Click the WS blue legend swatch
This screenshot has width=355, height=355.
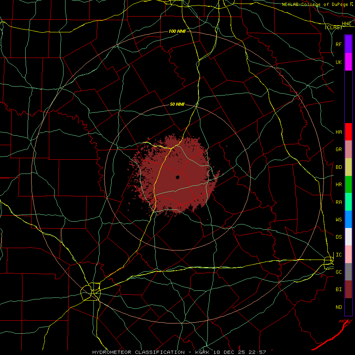click(x=348, y=219)
